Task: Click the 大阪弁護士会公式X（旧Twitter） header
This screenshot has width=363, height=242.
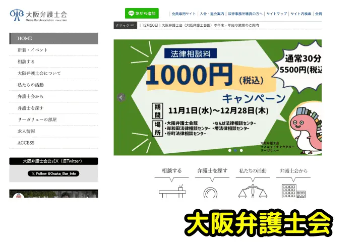Action: click(53, 161)
